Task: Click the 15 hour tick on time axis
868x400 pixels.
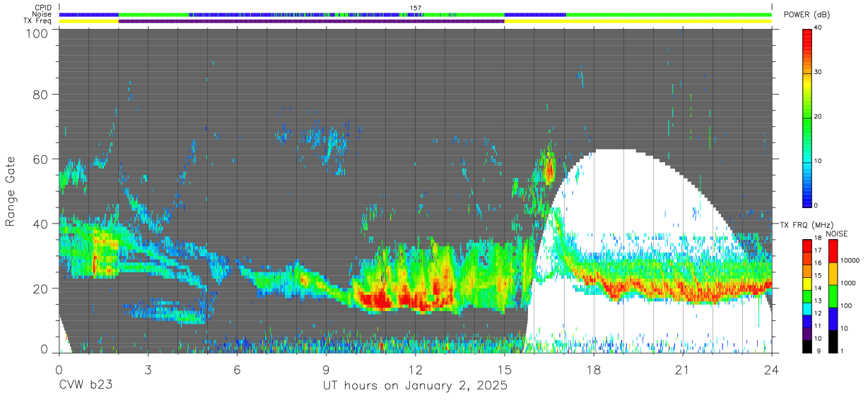Action: coord(505,370)
